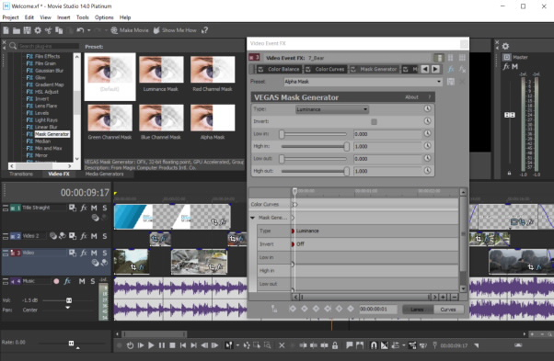Click About in VEGAS Mask Generator
The height and width of the screenshot is (361, 554).
[411, 97]
